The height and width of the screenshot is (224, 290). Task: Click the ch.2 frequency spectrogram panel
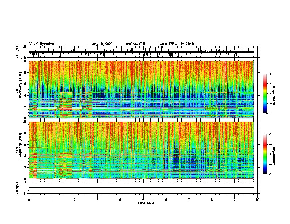[x=141, y=150]
